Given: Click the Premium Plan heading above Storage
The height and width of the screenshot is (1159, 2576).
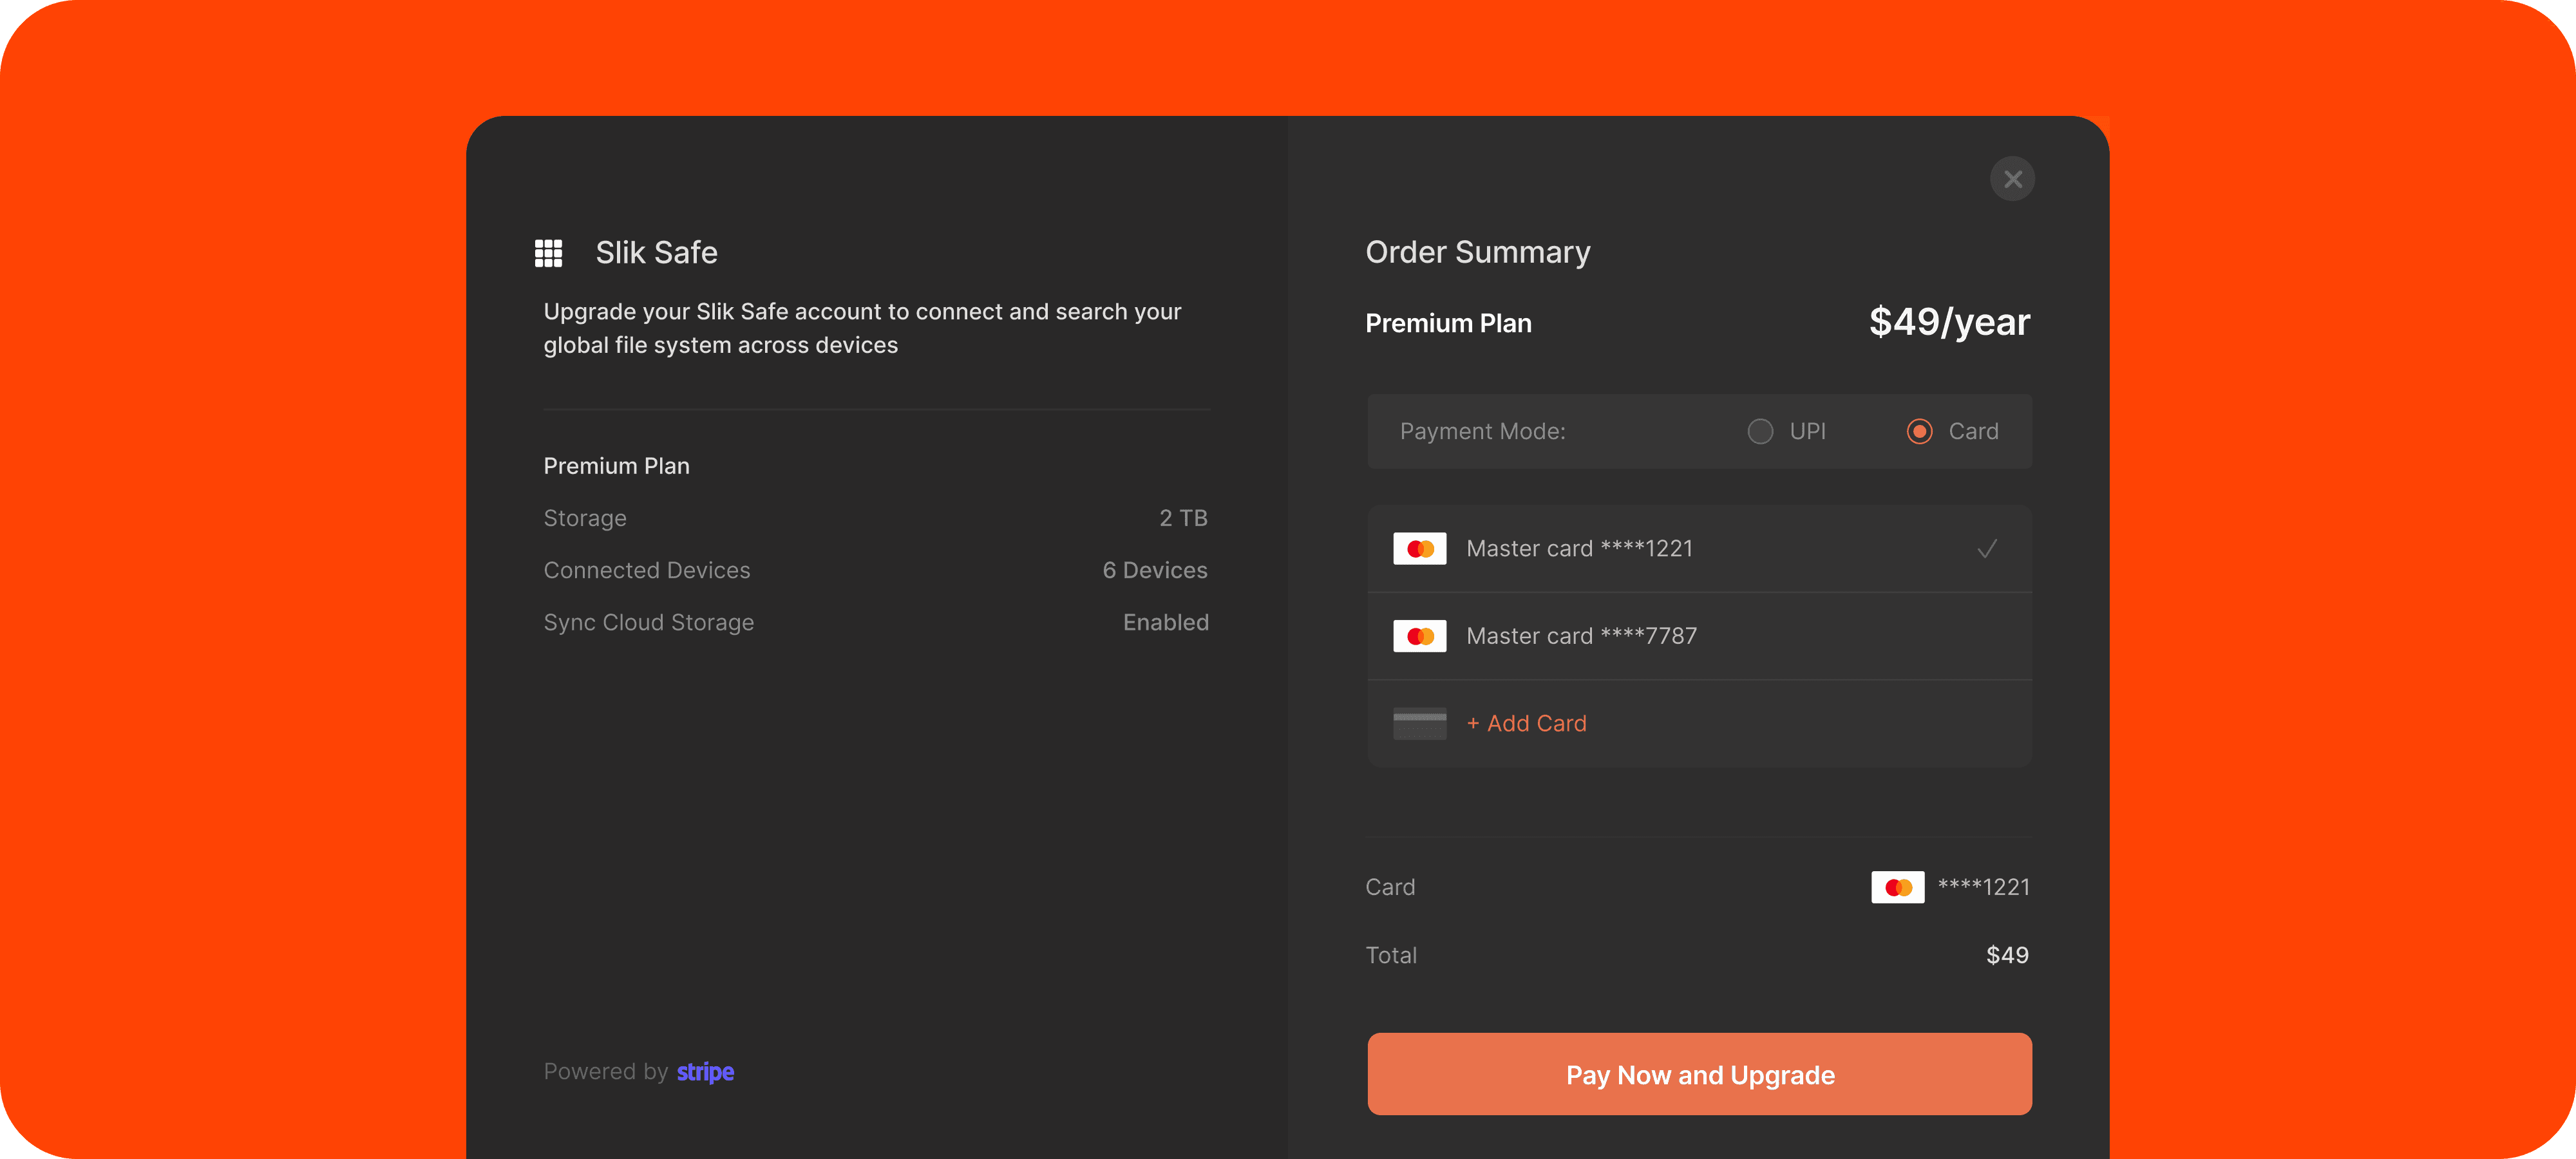Looking at the screenshot, I should tap(616, 466).
